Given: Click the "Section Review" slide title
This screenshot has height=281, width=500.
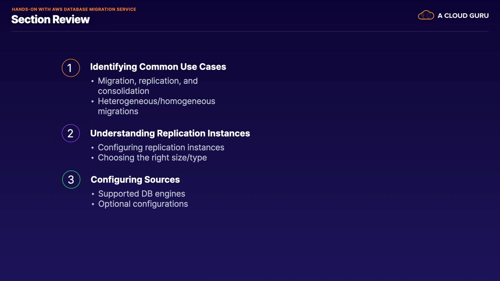Looking at the screenshot, I should click(50, 20).
